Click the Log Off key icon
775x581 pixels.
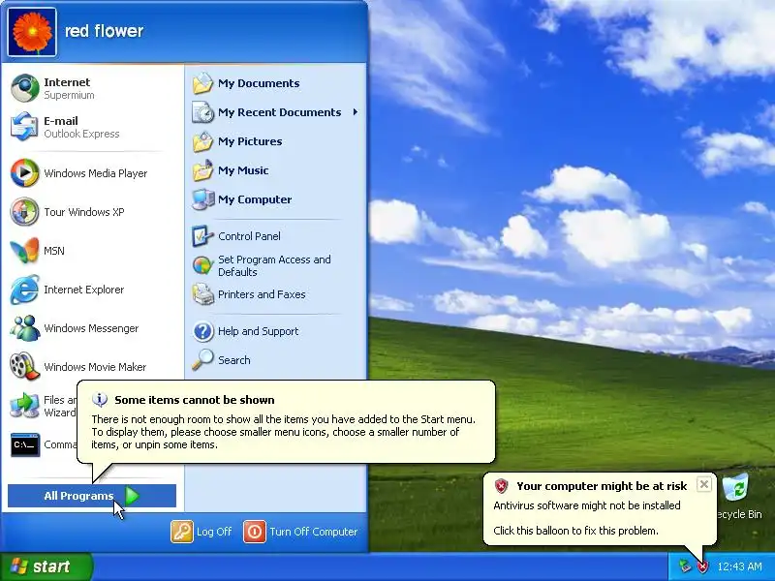tap(182, 532)
